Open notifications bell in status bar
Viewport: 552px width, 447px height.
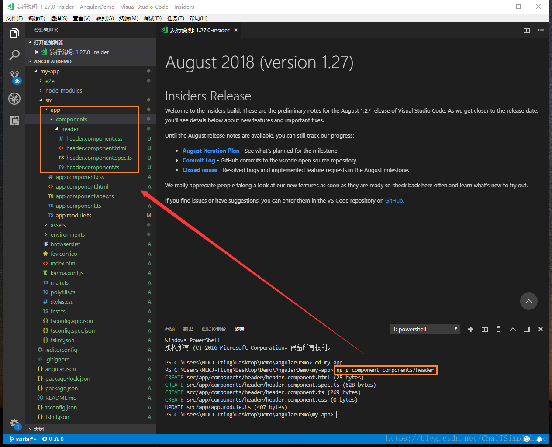tap(539, 439)
